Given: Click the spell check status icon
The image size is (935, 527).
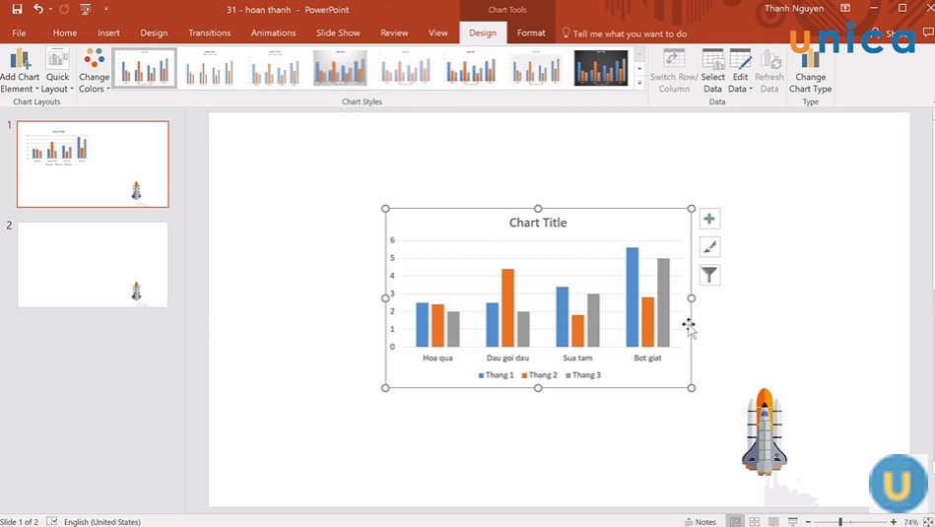Looking at the screenshot, I should 52,521.
